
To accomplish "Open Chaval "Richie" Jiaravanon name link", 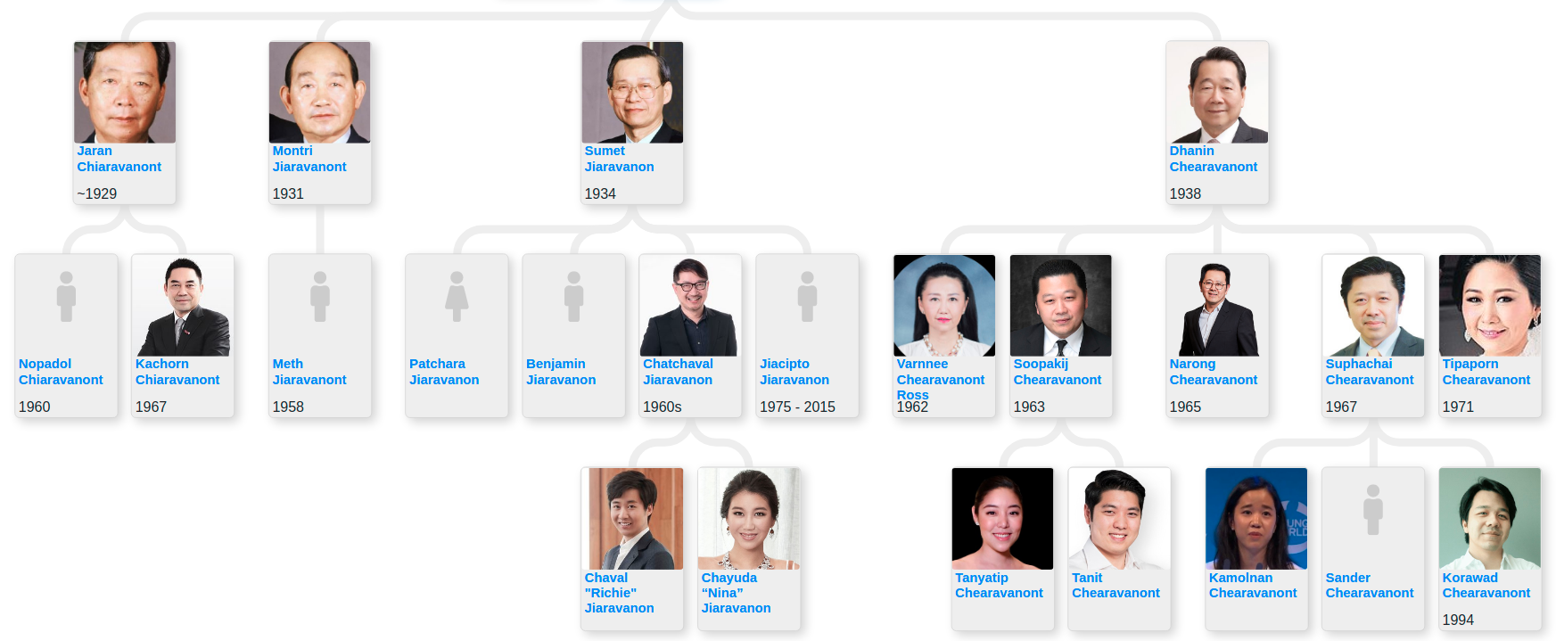I will [x=619, y=593].
